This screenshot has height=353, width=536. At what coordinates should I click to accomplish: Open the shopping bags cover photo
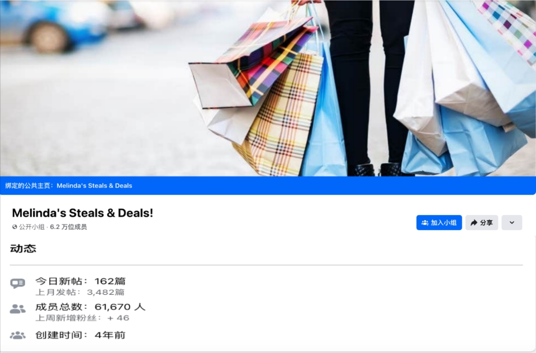tap(268, 88)
